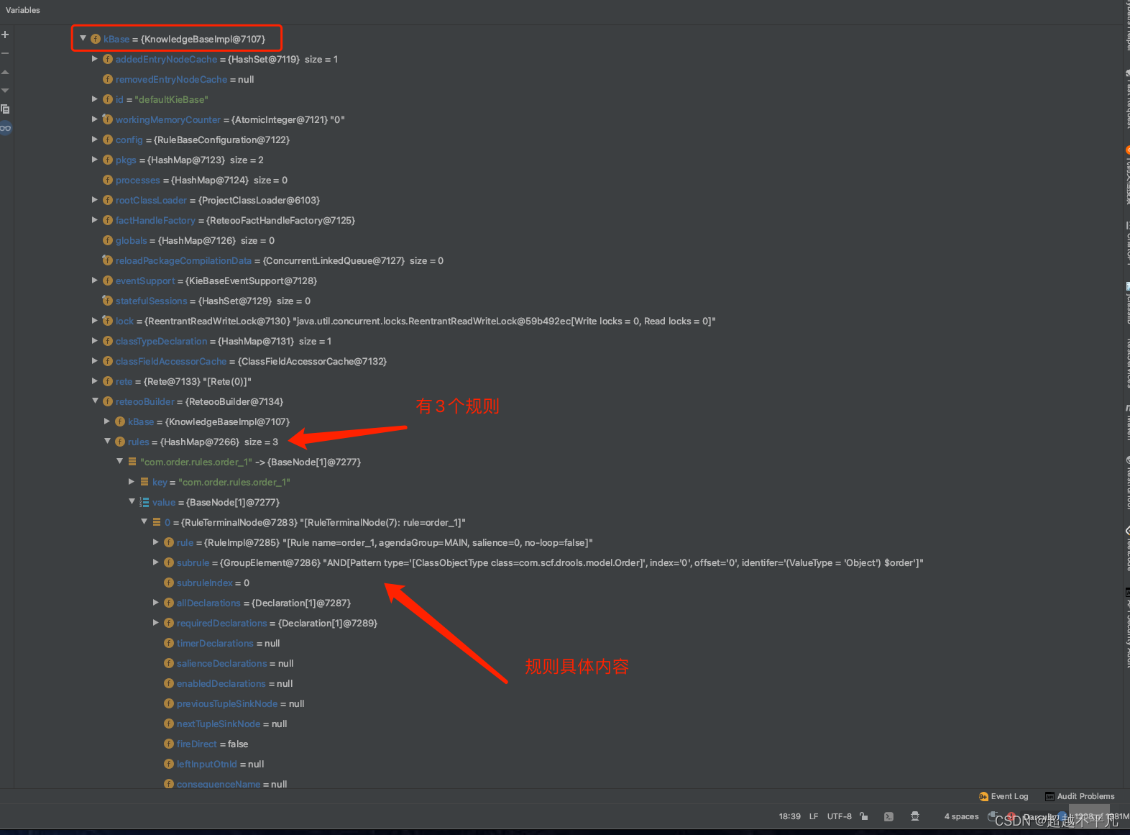Expand the rule RuleImpl node
Viewport: 1130px width, 835px height.
(156, 542)
